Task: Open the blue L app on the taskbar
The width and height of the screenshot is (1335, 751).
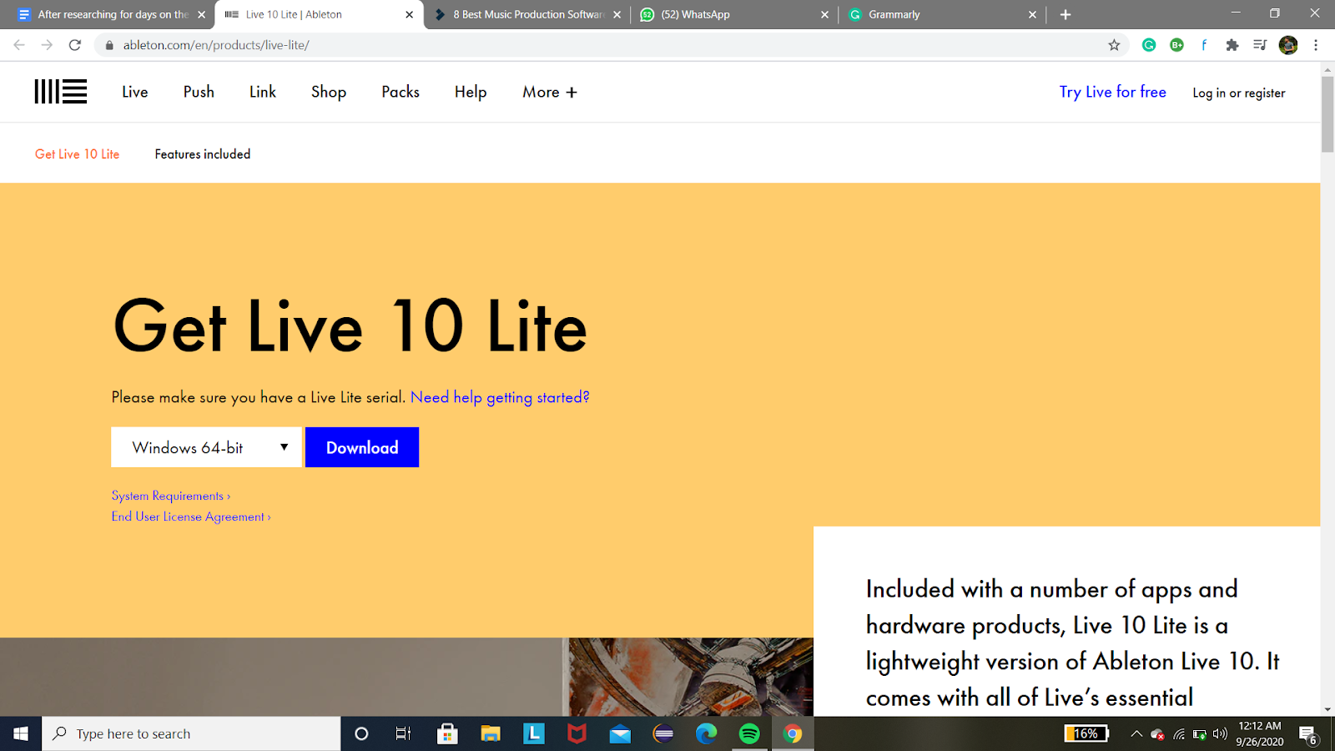Action: 534,733
